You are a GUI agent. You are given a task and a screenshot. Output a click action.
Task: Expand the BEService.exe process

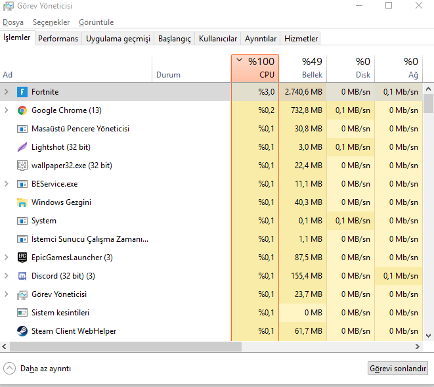7,184
